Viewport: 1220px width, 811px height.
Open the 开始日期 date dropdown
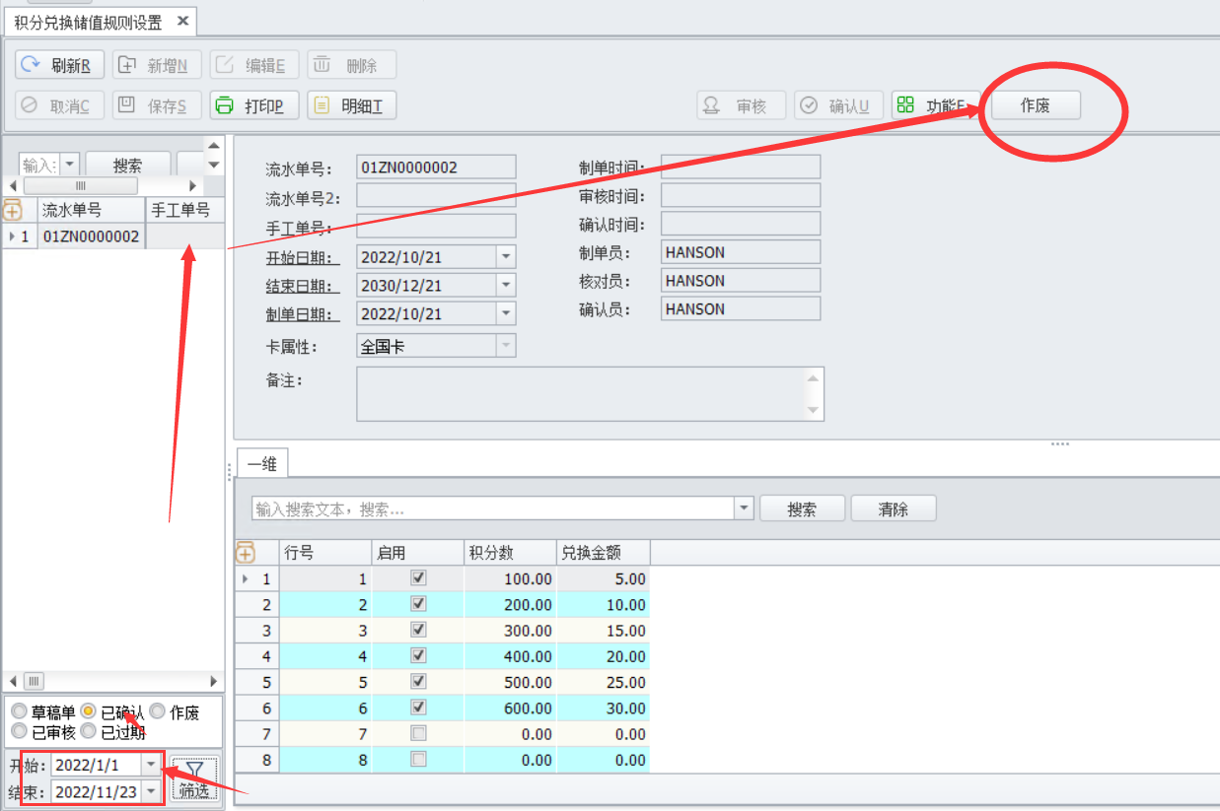505,257
